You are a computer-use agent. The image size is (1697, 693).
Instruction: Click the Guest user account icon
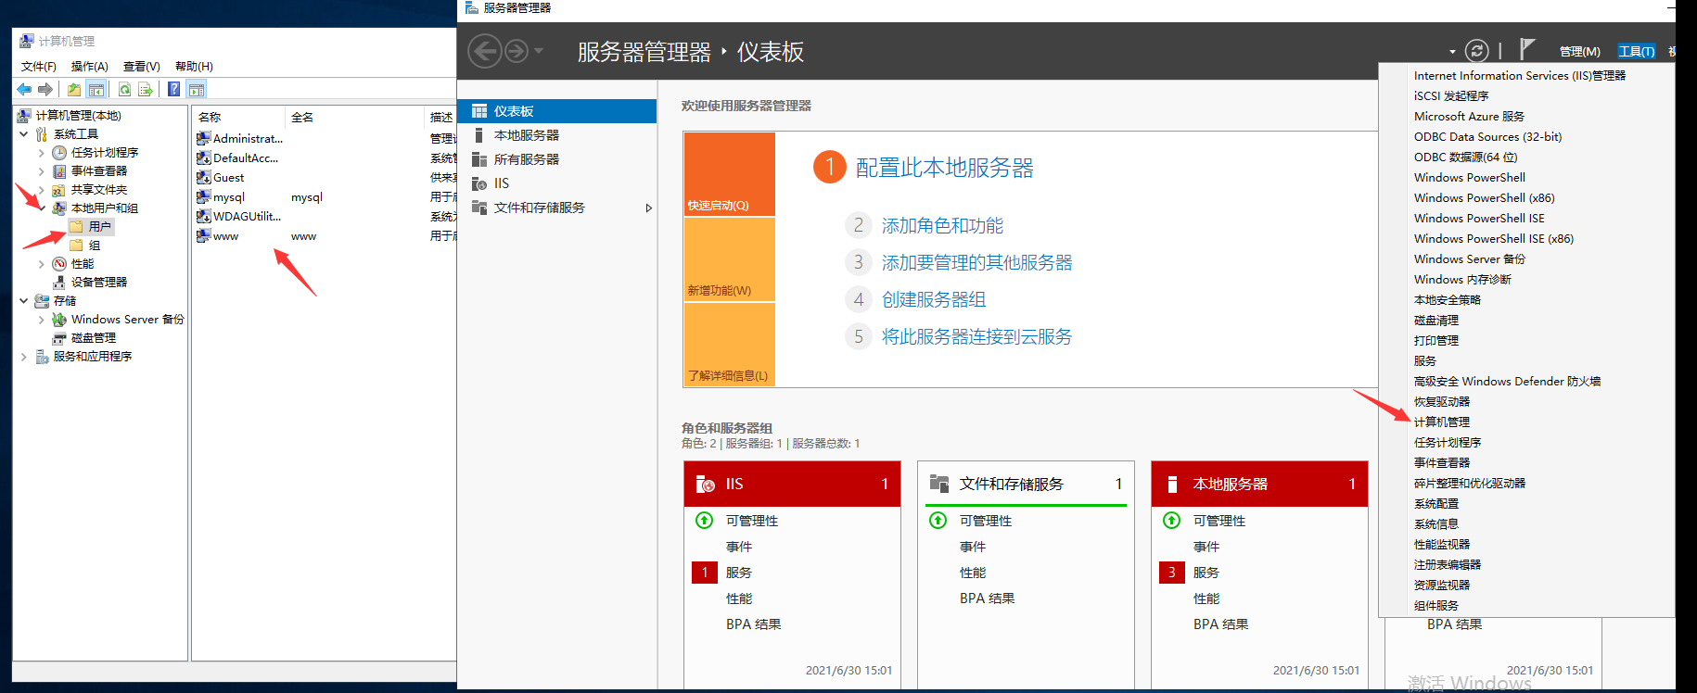pos(204,177)
